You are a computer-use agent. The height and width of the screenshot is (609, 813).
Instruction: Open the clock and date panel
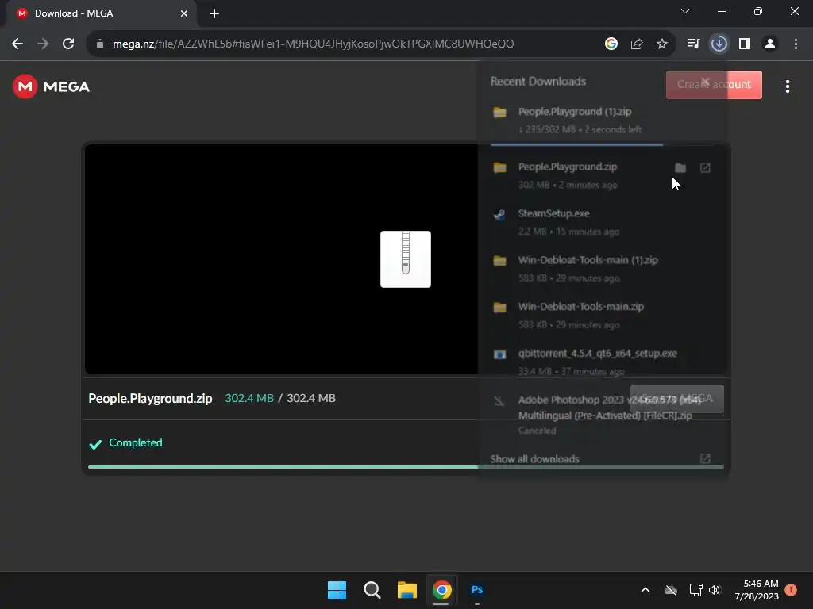757,590
